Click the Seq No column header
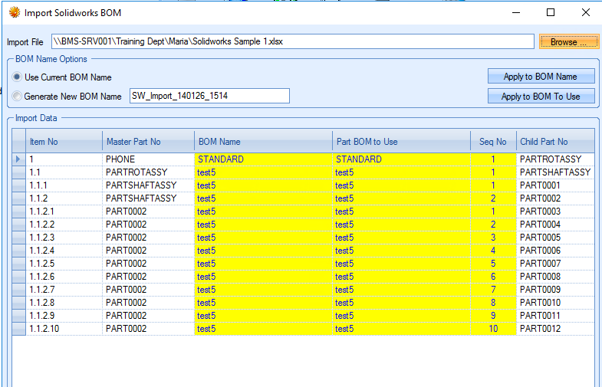 click(x=493, y=142)
